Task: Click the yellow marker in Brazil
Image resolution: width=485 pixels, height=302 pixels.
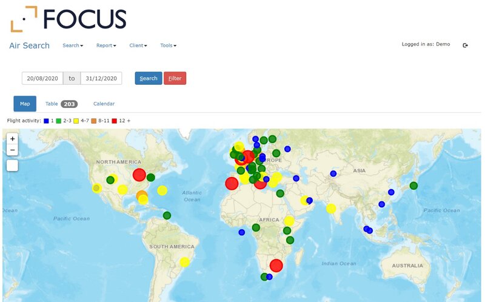Action: tap(185, 262)
